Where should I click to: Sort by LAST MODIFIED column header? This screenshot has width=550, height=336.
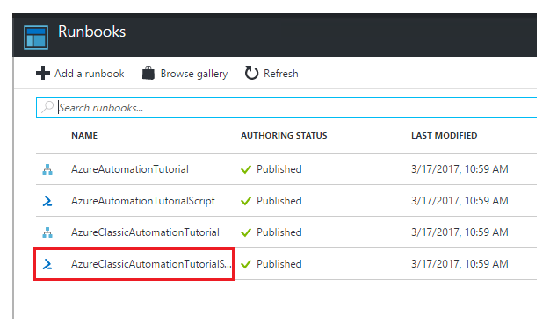444,136
